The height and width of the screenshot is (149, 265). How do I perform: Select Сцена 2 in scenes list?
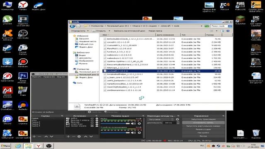click(x=36, y=122)
